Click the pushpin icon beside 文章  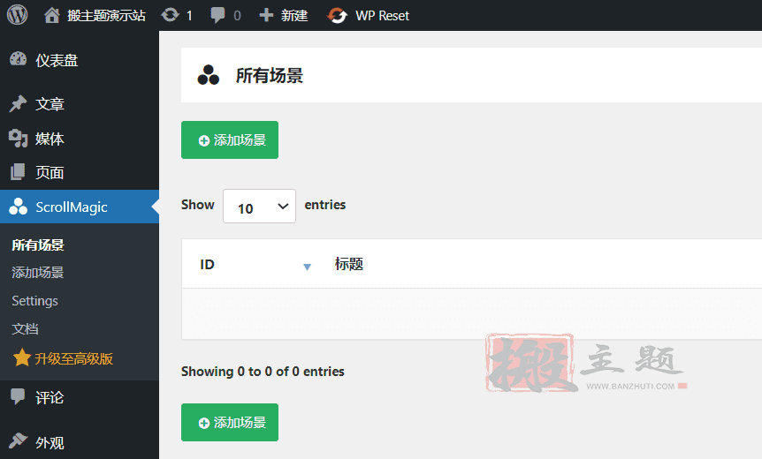[18, 103]
